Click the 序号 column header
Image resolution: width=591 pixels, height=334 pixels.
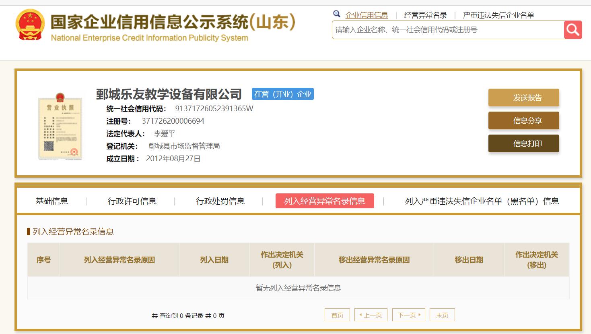click(x=43, y=260)
